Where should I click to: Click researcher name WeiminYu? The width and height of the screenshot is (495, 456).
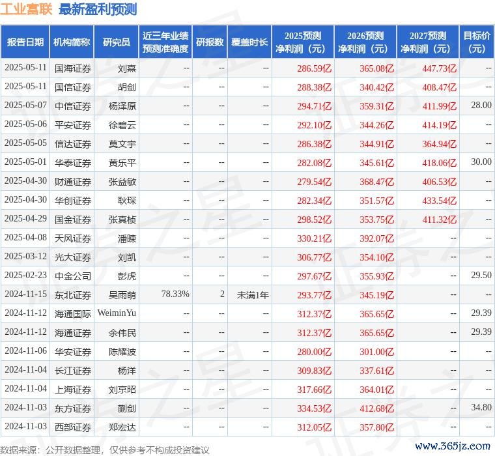[x=117, y=313]
